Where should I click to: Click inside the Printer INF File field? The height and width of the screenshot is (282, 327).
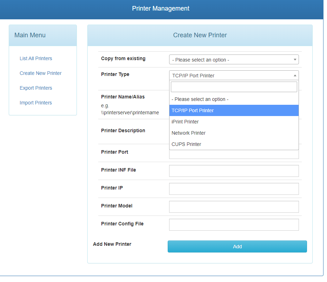coord(234,171)
